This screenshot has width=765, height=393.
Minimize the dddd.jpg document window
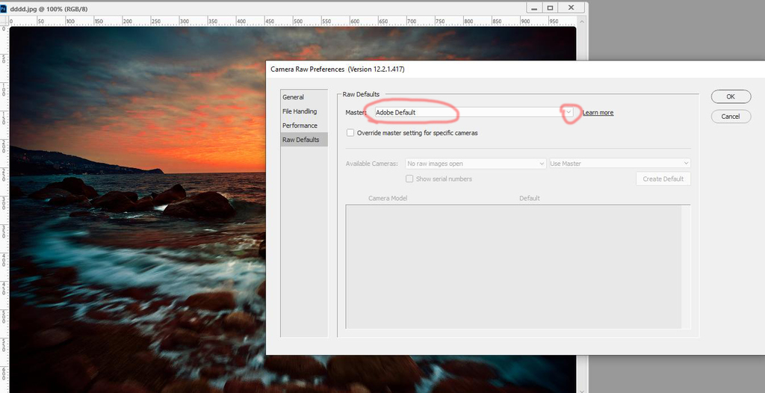(533, 7)
